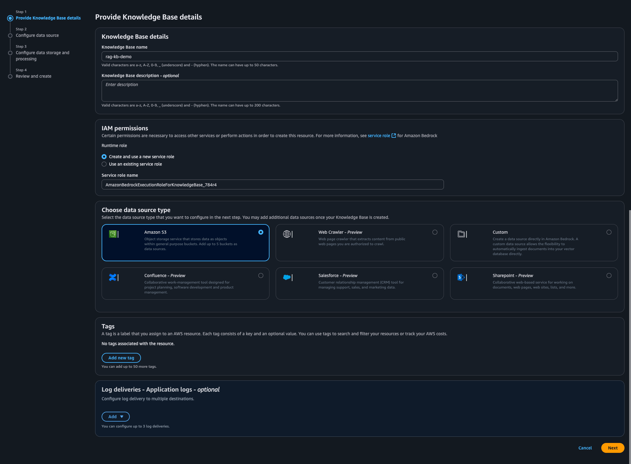
Task: Choose the Sharepoint data source radio button
Action: tap(609, 275)
